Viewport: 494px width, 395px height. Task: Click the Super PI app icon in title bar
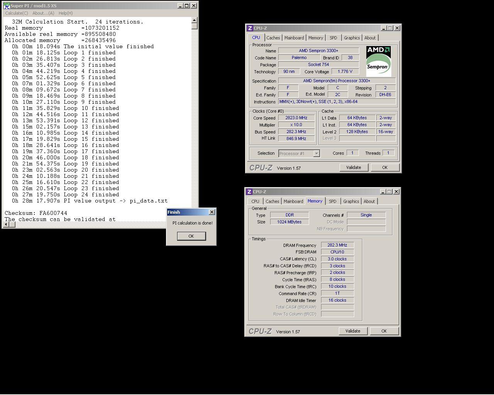7,6
